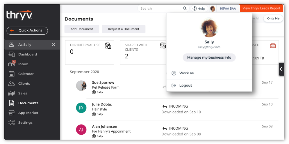Viewport: 289px width, 144px height.
Task: Click the Clients icon in sidebar
Action: (11, 84)
